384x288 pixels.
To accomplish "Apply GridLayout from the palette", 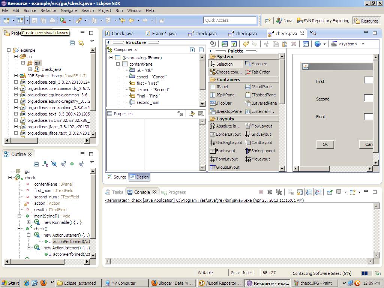I will coord(258,134).
